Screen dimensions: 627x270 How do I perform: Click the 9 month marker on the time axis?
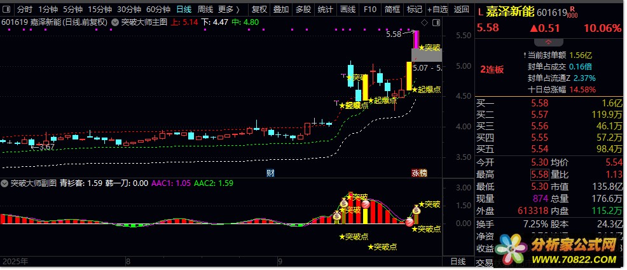point(280,262)
